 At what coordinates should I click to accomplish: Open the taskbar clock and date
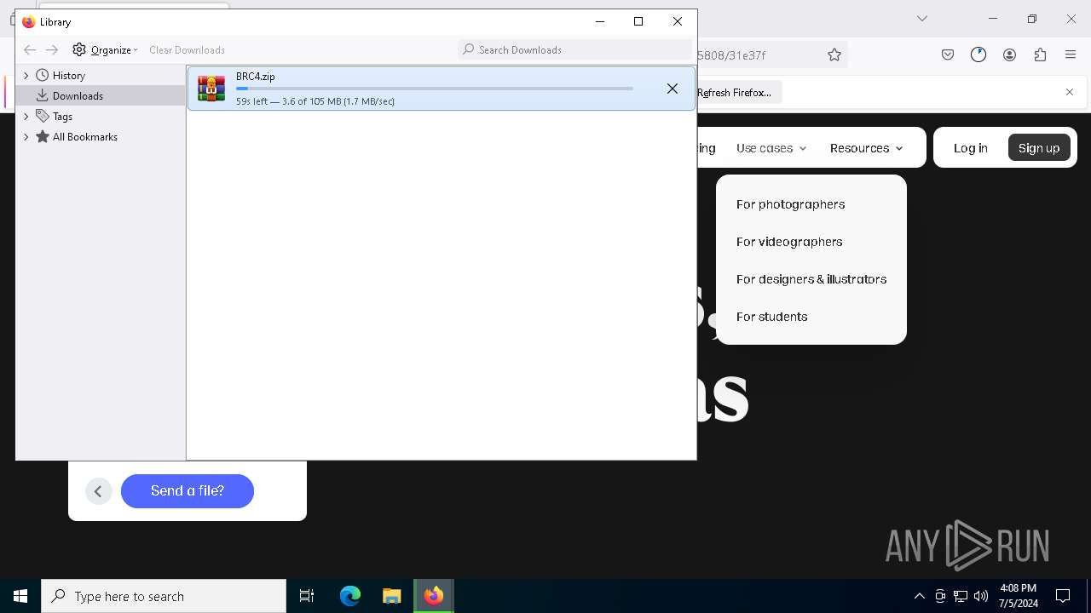pos(1019,596)
